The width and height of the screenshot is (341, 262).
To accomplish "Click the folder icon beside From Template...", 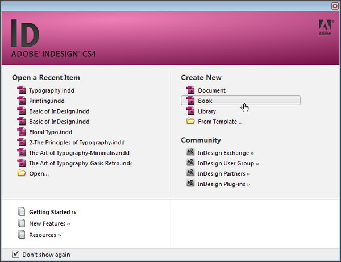I will coord(190,121).
